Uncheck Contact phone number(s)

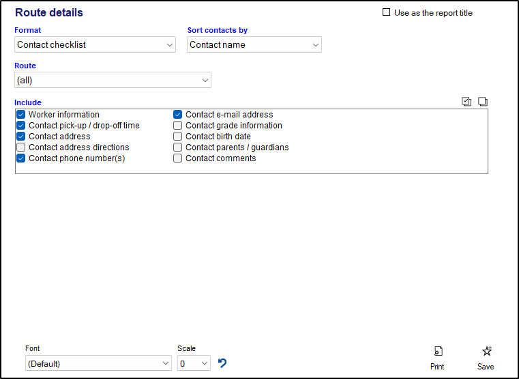[x=21, y=158]
